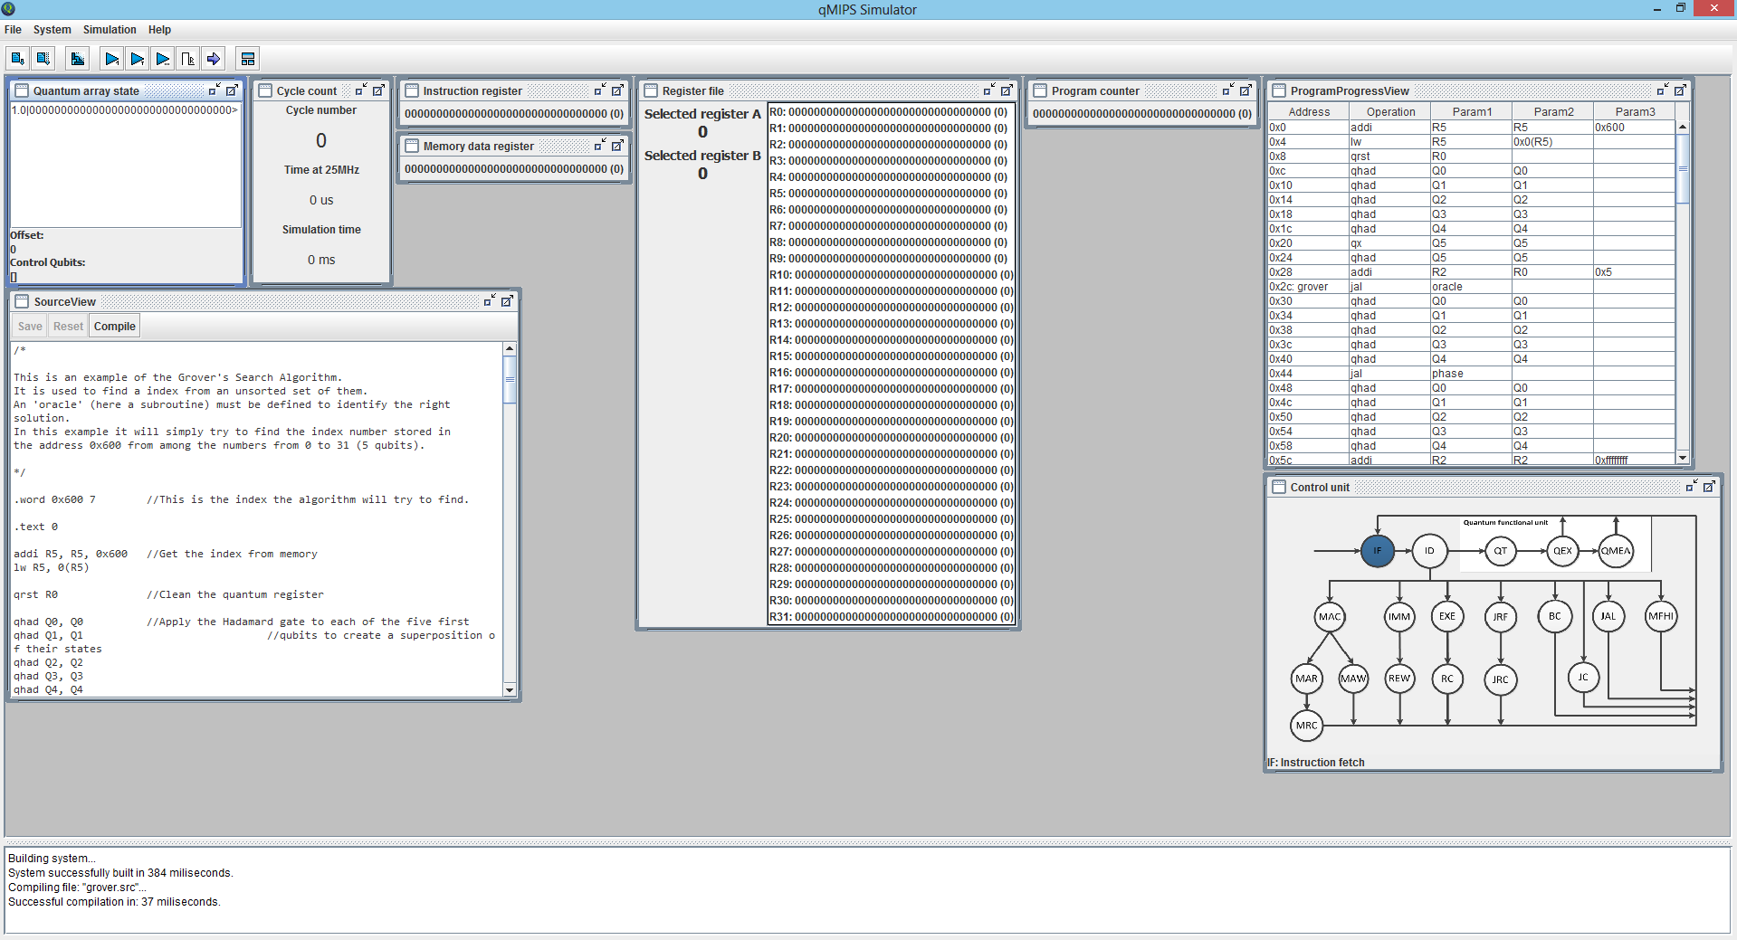Click the SourceView scrollbar up arrow
Viewport: 1737px width, 940px height.
(x=510, y=348)
